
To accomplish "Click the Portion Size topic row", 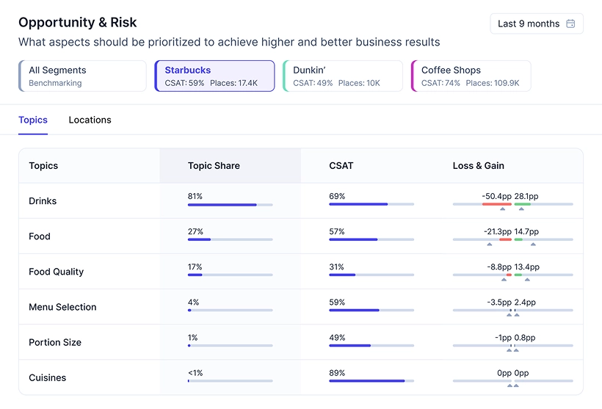I will coord(54,342).
